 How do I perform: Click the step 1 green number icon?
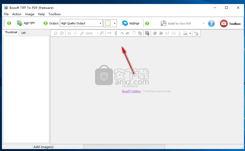click(9, 23)
